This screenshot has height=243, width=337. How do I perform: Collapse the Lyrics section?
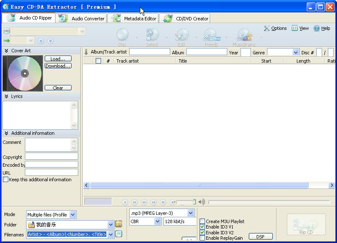[x=7, y=96]
